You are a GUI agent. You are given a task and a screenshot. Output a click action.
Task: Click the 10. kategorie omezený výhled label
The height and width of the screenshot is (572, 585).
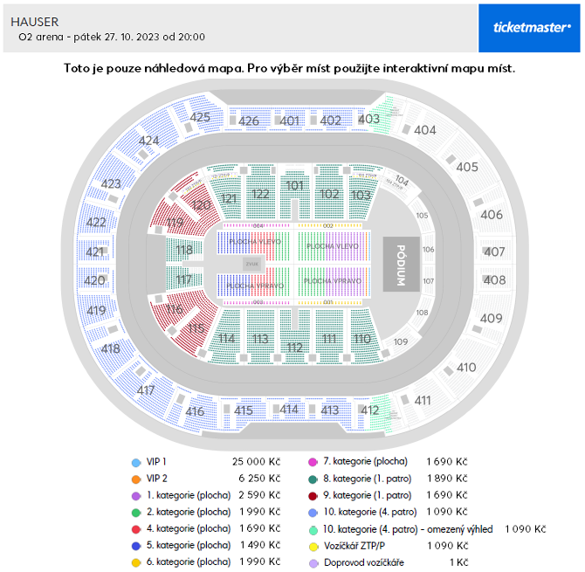point(408,529)
